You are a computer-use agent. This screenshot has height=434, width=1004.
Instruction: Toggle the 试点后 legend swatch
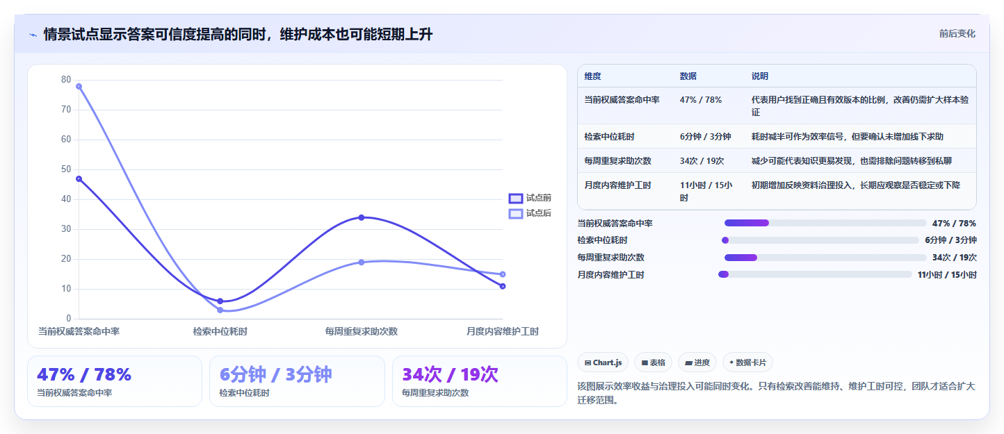pyautogui.click(x=515, y=213)
